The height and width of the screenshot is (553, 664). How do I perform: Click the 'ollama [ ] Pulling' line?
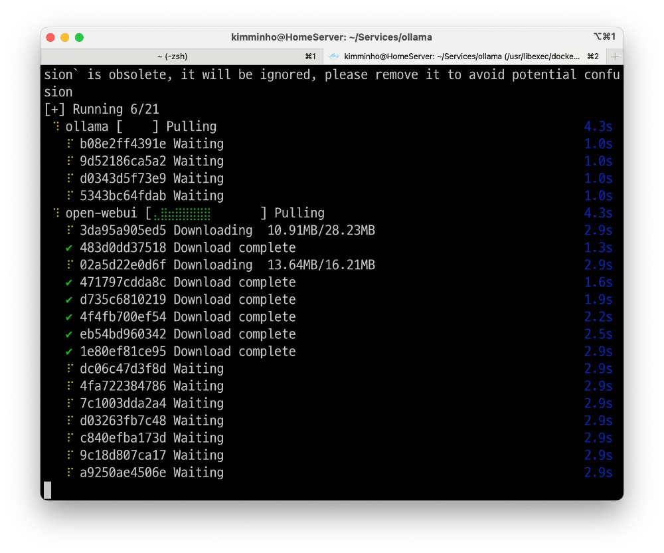point(141,127)
